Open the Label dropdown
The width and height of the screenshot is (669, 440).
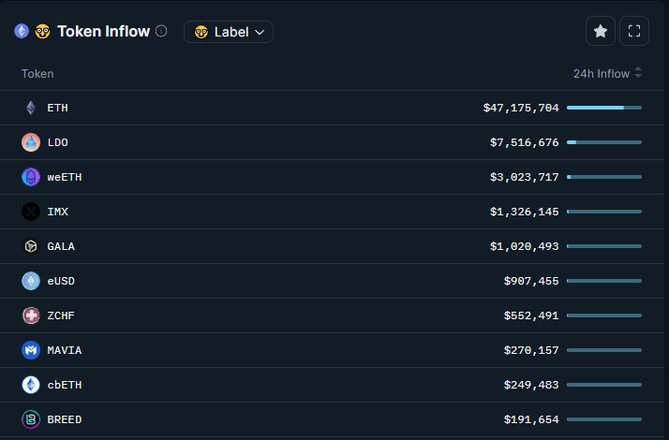point(229,32)
